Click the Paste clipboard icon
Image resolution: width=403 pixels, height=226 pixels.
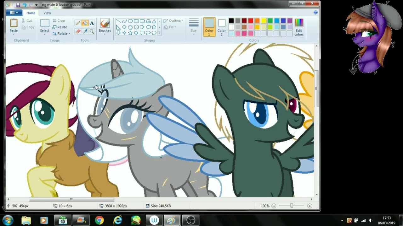(14, 23)
